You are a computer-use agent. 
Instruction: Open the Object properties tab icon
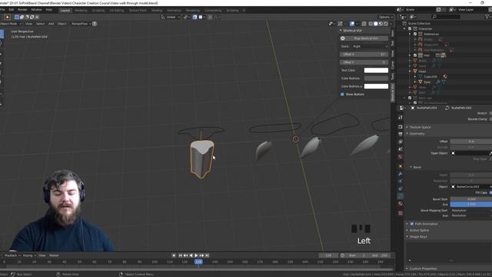400,166
